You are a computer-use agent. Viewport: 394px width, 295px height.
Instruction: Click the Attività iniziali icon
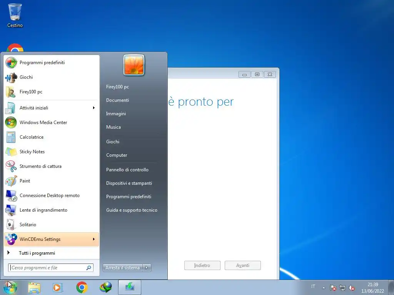[11, 108]
